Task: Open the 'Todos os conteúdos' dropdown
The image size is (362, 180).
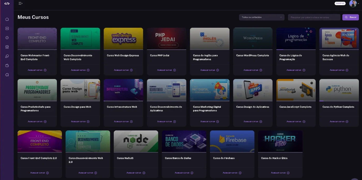Action: point(262,17)
